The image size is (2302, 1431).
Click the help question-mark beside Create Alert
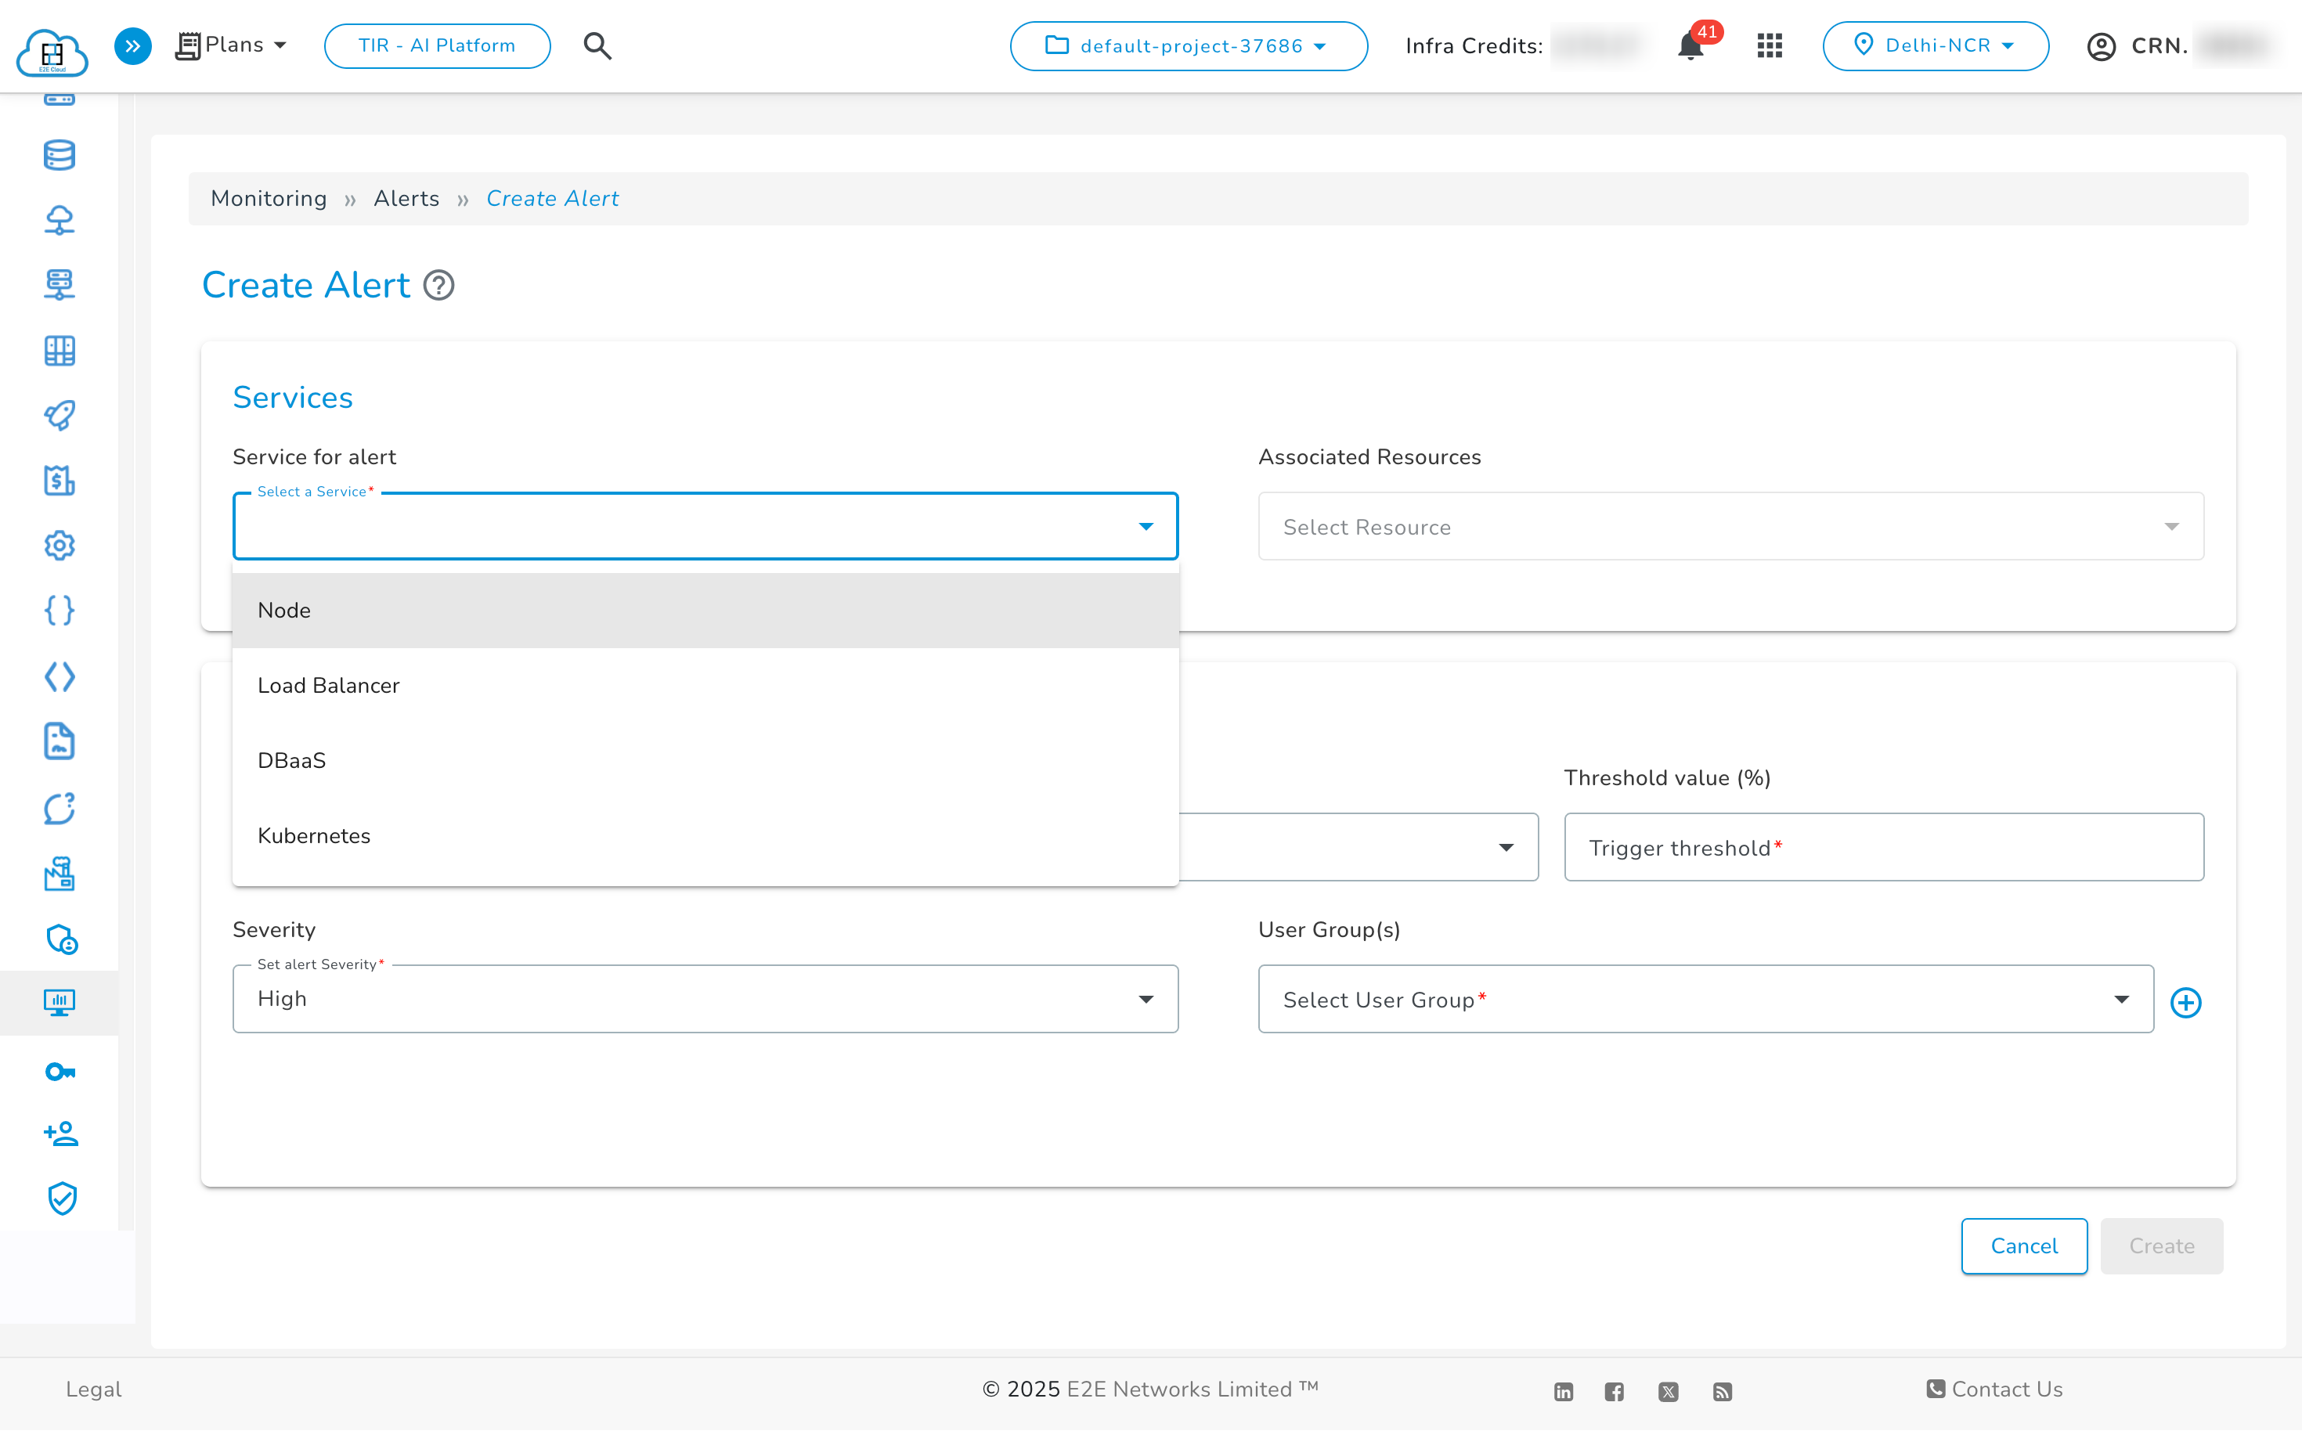click(438, 285)
